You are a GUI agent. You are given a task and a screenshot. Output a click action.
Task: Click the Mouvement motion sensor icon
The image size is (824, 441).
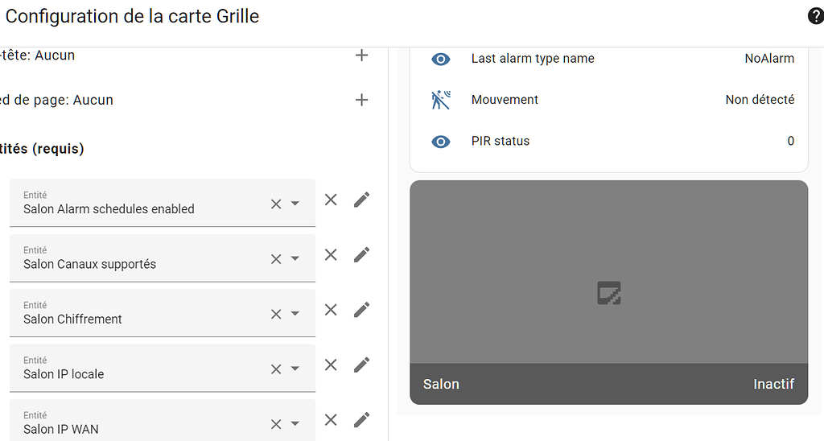pos(440,100)
